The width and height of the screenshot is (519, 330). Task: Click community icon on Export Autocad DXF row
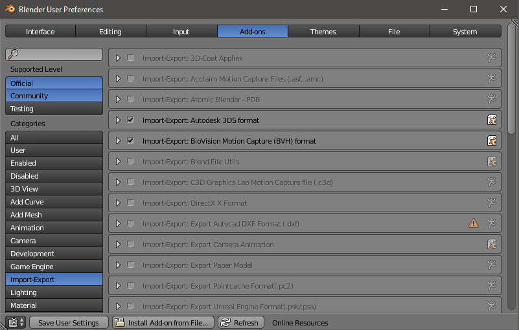click(x=492, y=223)
